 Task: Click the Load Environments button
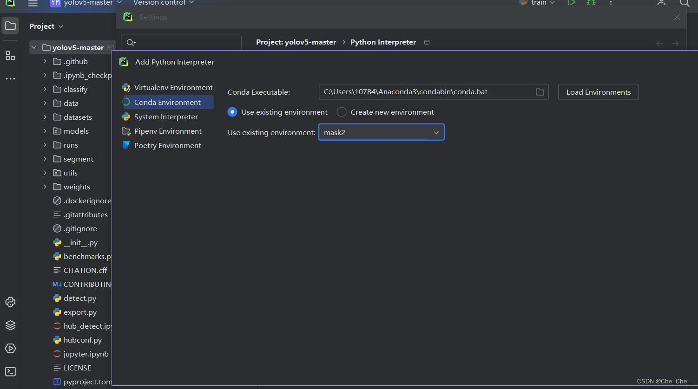pos(598,92)
